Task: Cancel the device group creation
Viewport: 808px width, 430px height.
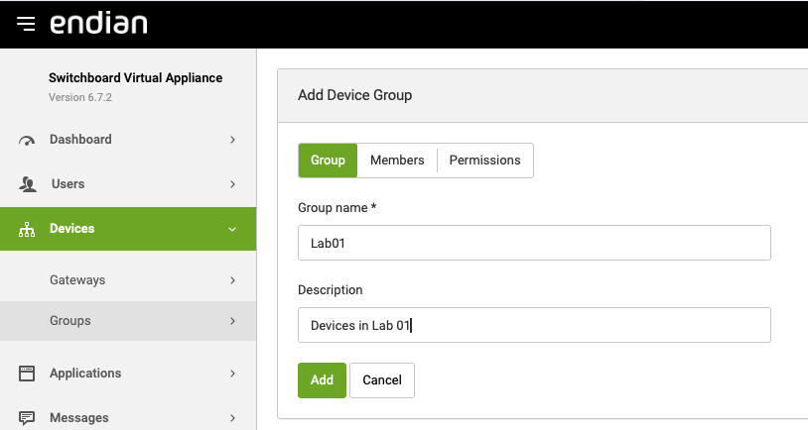Action: [x=382, y=380]
